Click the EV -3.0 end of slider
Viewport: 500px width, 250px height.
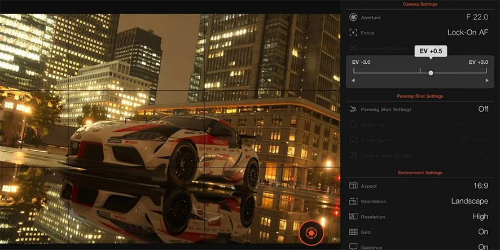[x=361, y=63]
